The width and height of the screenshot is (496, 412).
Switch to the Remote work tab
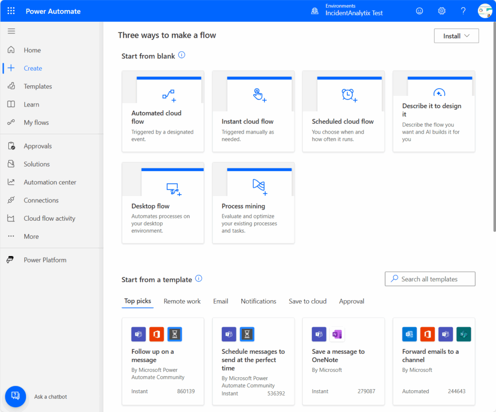[x=182, y=301]
